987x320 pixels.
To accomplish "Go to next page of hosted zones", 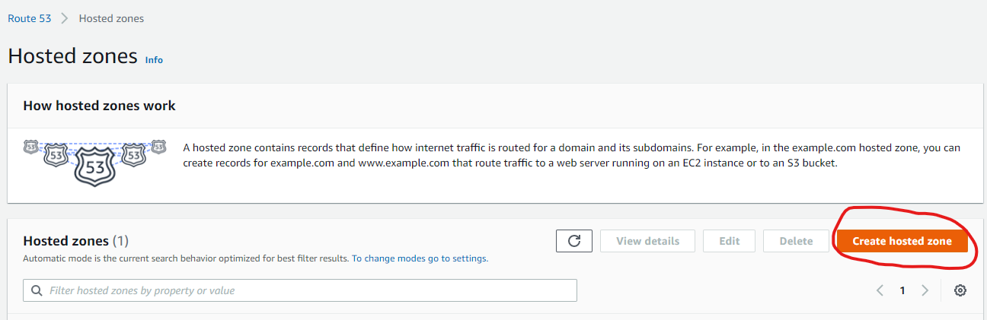I will pyautogui.click(x=925, y=290).
